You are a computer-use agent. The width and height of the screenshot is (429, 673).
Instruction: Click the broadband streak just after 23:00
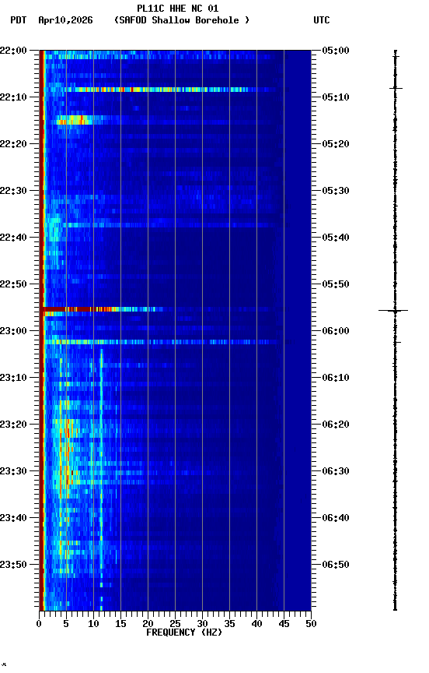(x=161, y=342)
